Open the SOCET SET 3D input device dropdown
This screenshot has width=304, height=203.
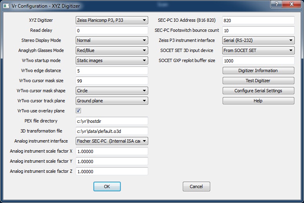point(259,50)
